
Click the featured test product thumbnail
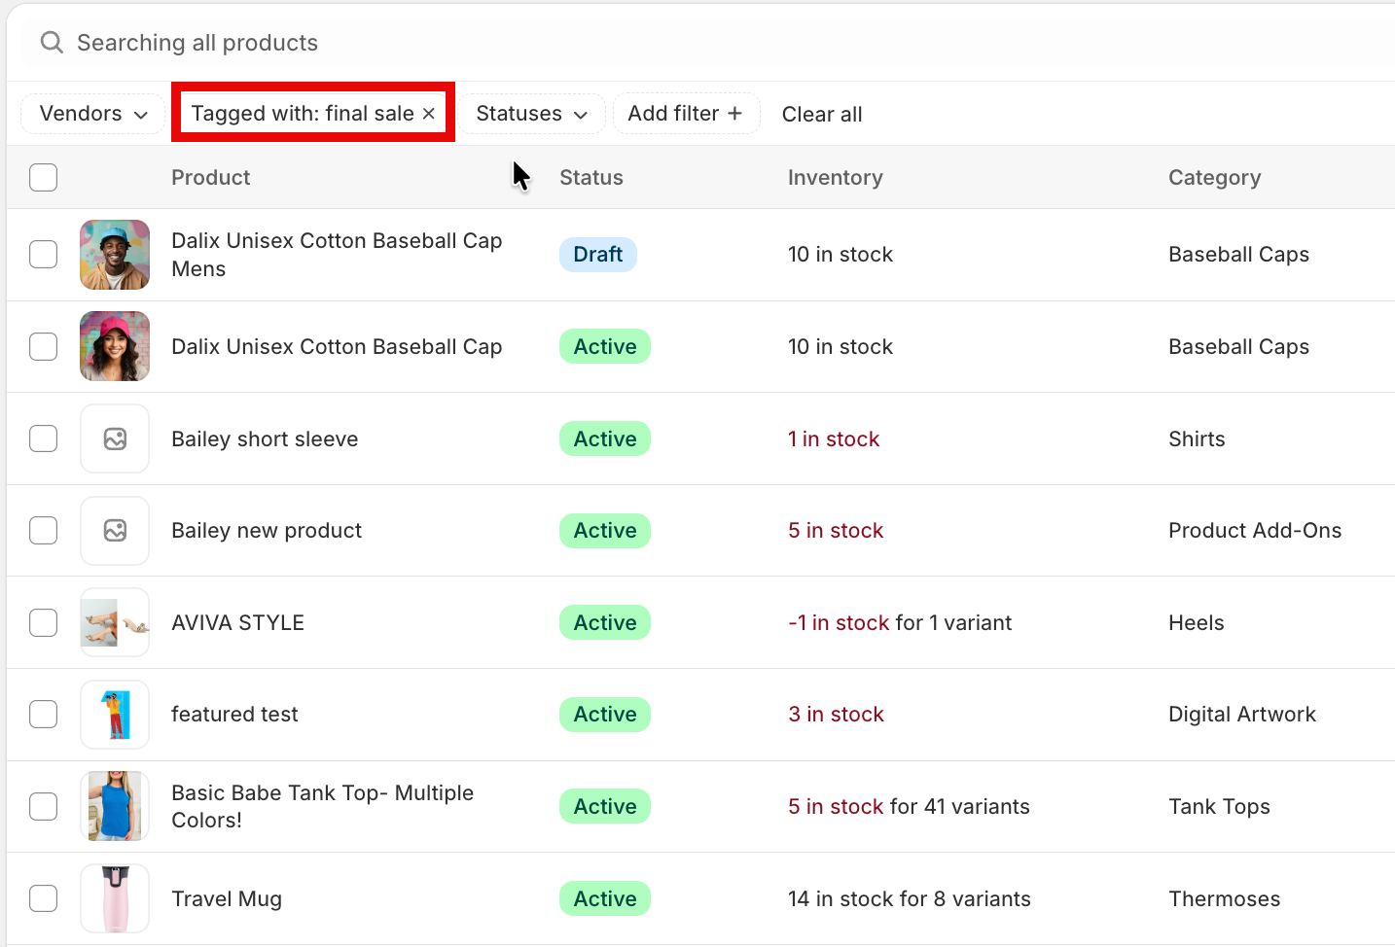pyautogui.click(x=115, y=715)
